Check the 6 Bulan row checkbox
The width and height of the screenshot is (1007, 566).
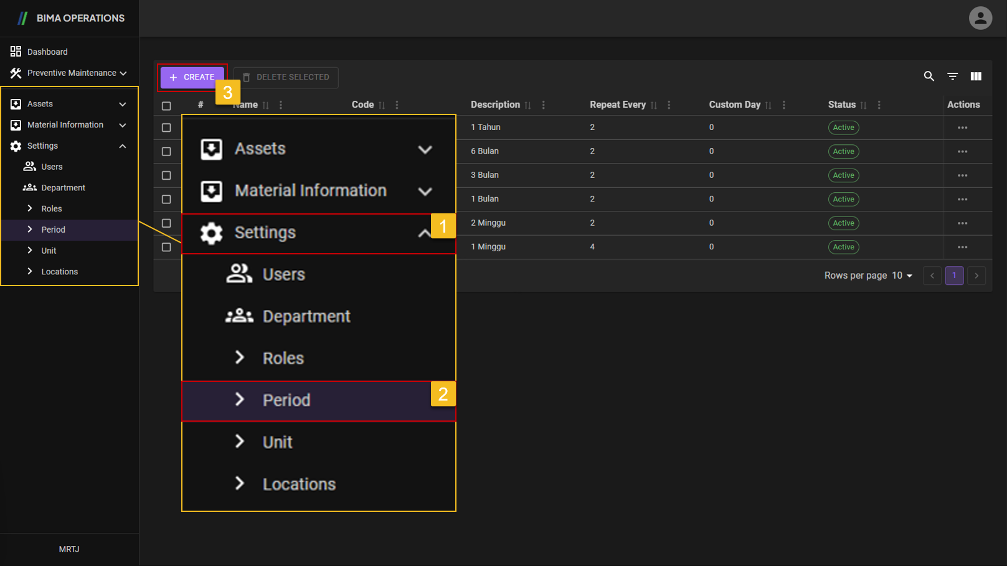[166, 152]
